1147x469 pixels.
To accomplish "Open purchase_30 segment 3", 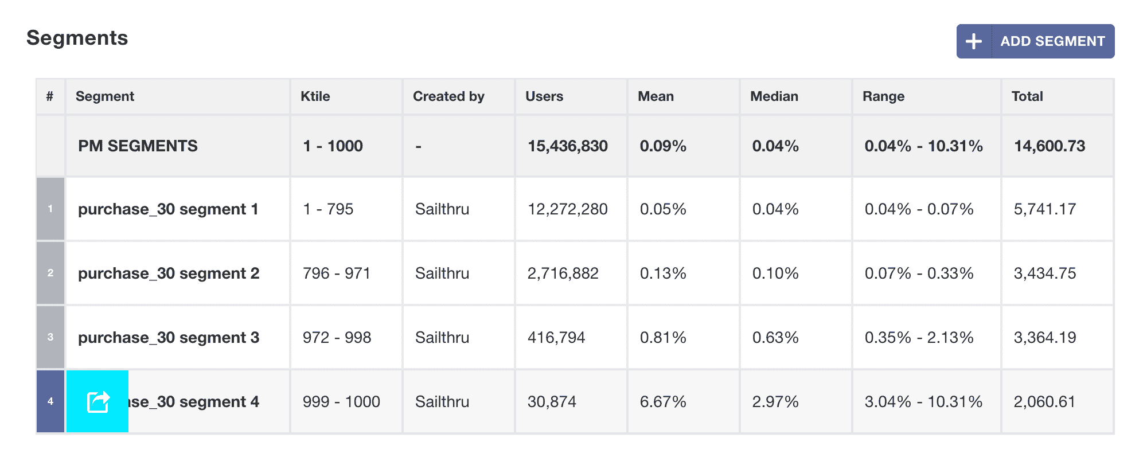I will tap(169, 338).
